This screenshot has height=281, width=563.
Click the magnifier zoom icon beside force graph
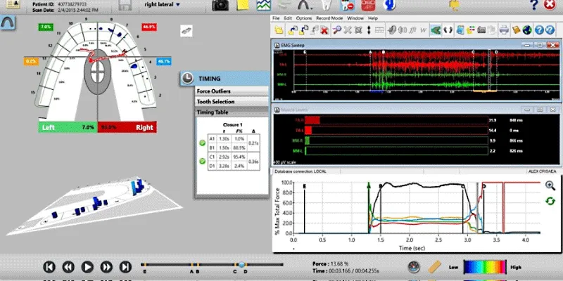point(550,185)
